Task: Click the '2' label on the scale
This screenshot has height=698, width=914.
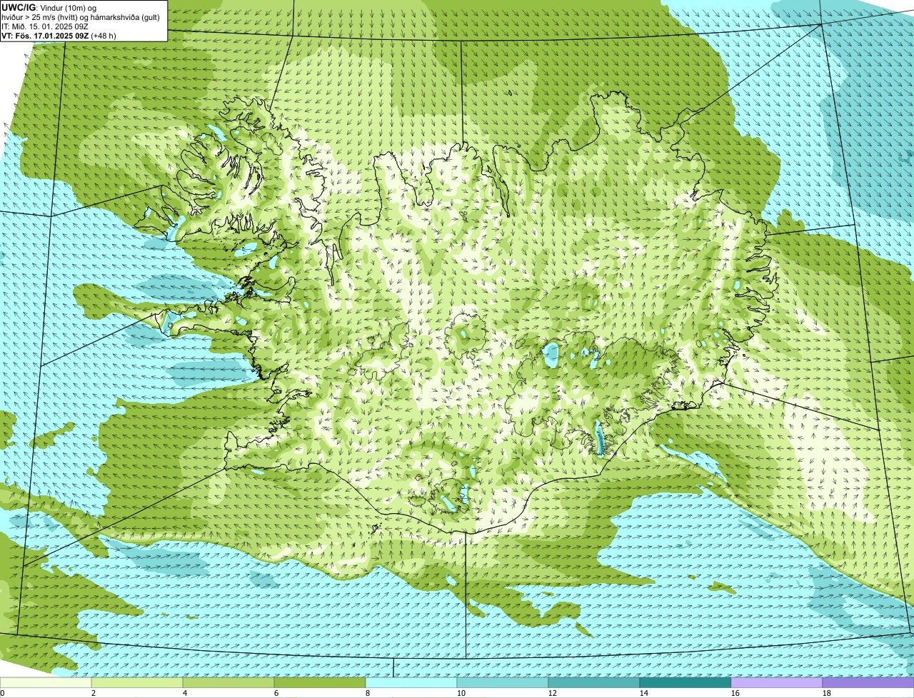Action: click(x=94, y=693)
